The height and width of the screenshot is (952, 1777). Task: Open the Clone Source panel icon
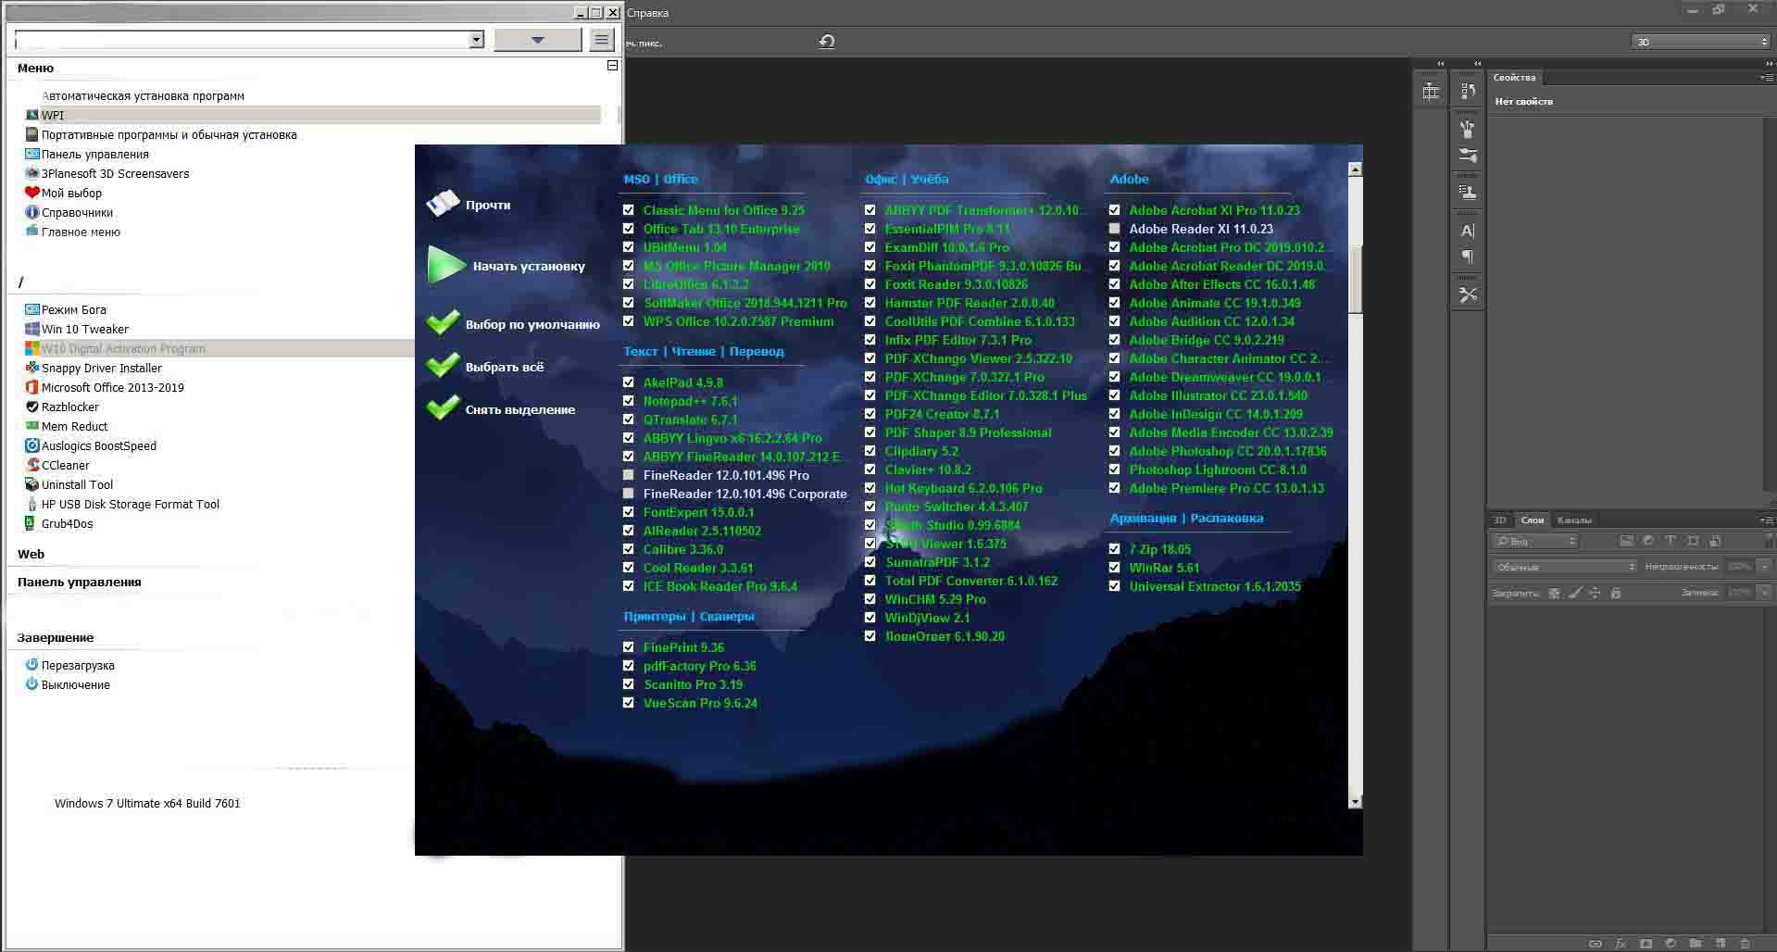click(x=1468, y=192)
